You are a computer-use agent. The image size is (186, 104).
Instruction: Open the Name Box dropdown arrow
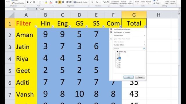(25, 9)
